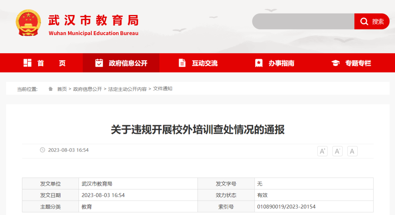Viewport: 395px width, 215px height.
Task: Click the document icon beside 互动交流
Action: 182,63
